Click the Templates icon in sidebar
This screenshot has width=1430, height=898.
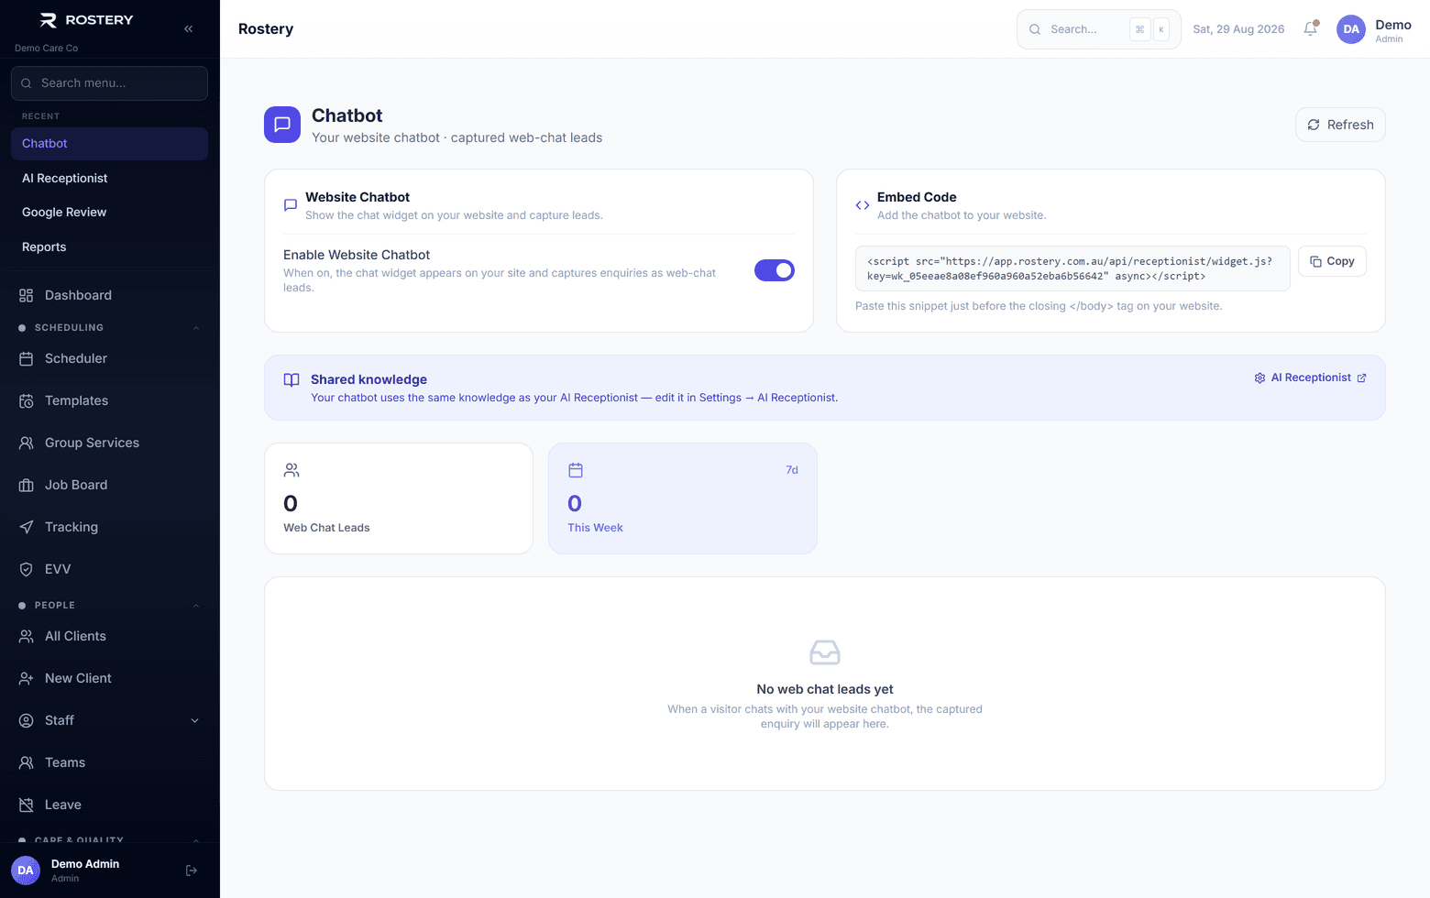pyautogui.click(x=27, y=400)
